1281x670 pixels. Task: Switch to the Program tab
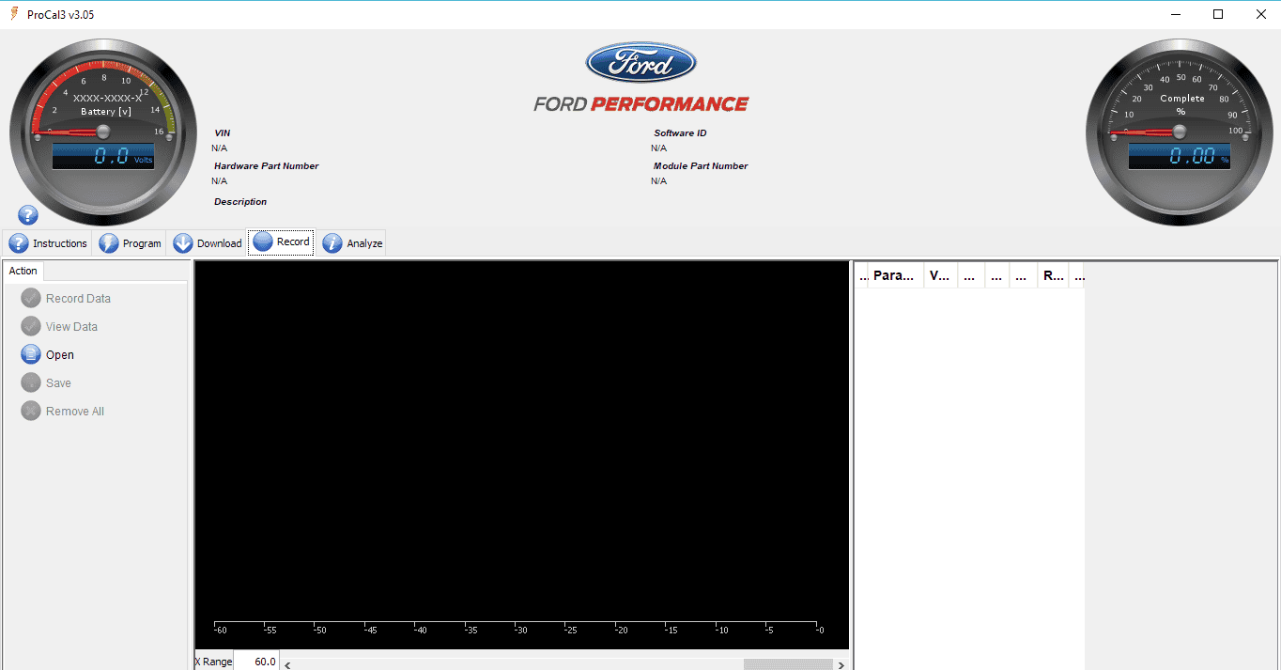[131, 243]
